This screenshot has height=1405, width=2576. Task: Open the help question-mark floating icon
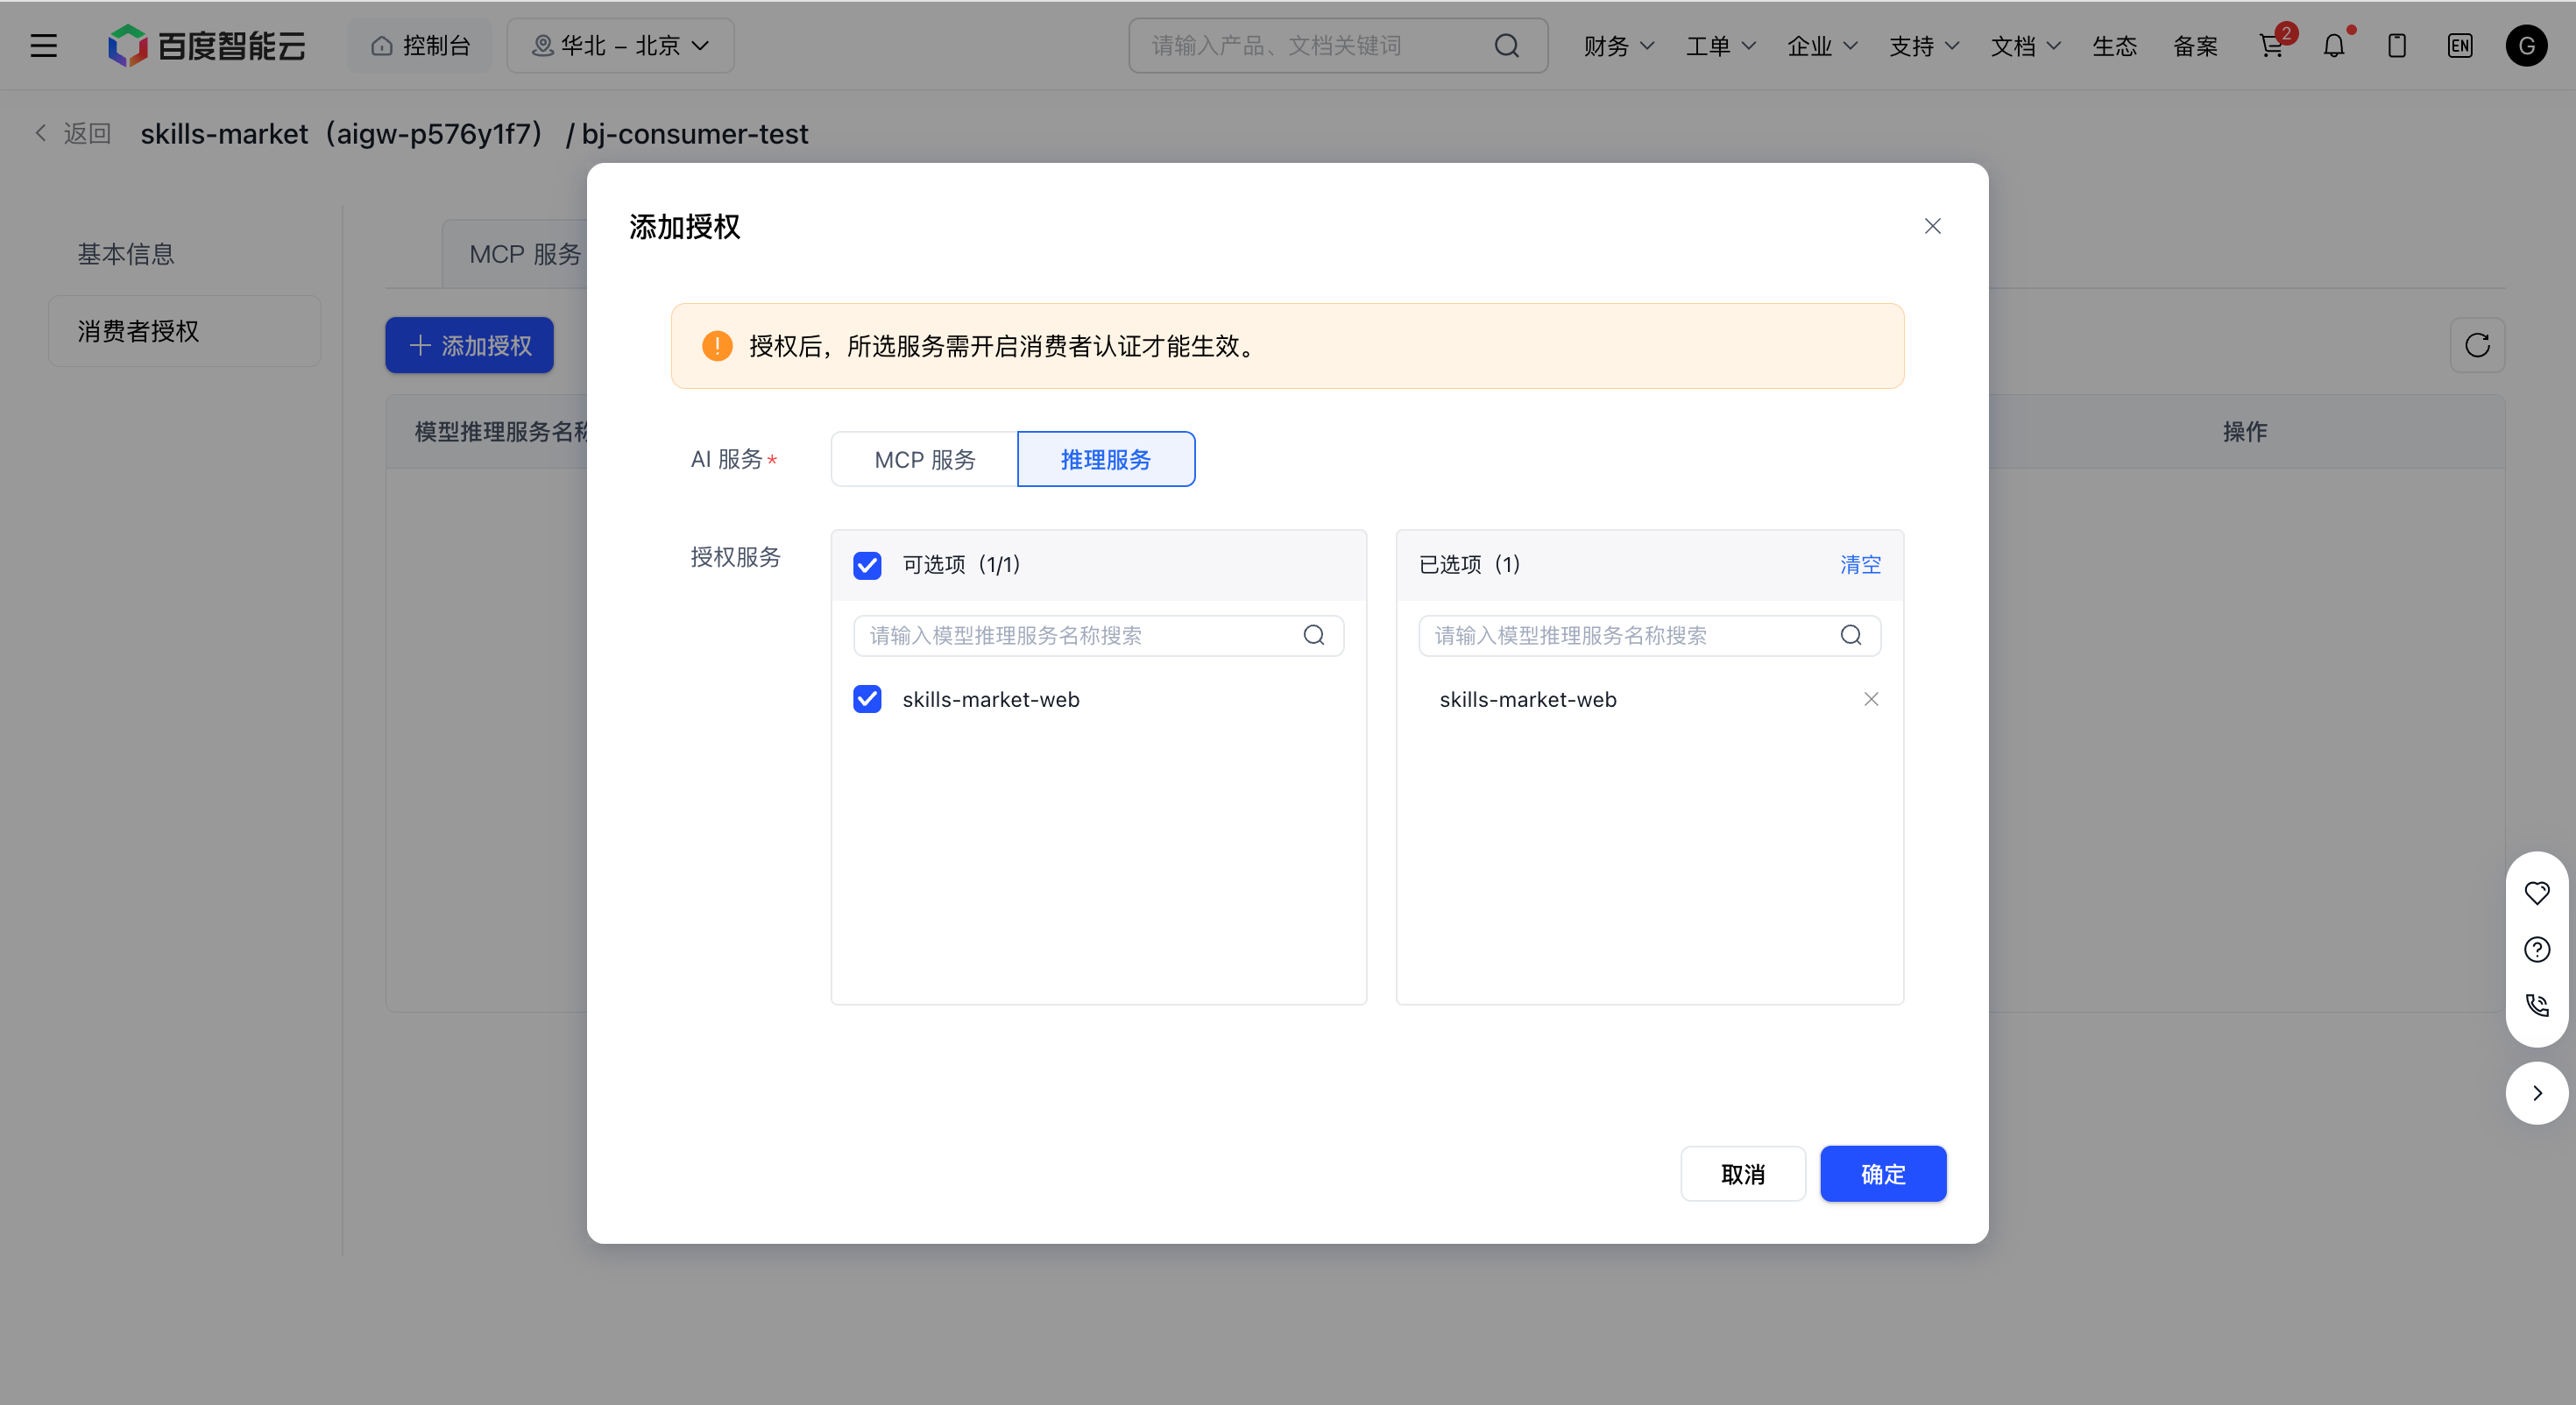pos(2537,949)
